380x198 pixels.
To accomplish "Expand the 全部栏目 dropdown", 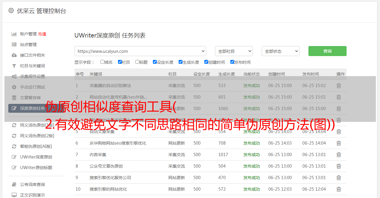I will 234,51.
